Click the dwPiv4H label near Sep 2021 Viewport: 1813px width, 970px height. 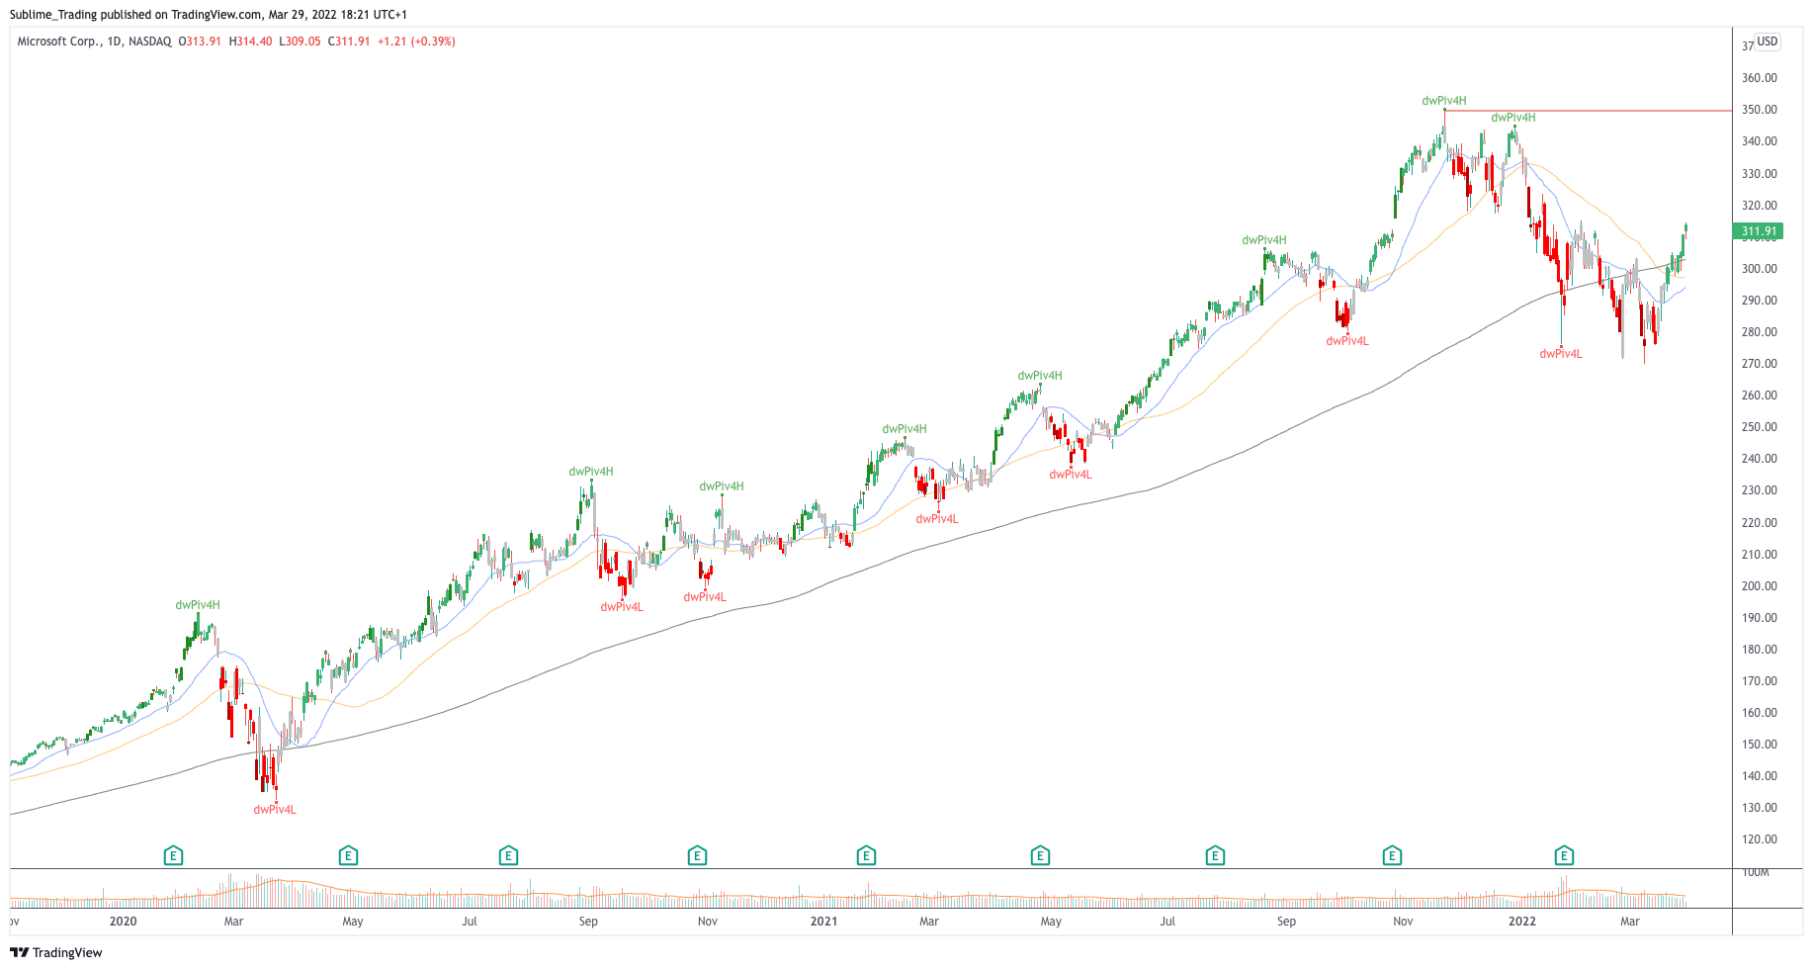coord(1264,240)
